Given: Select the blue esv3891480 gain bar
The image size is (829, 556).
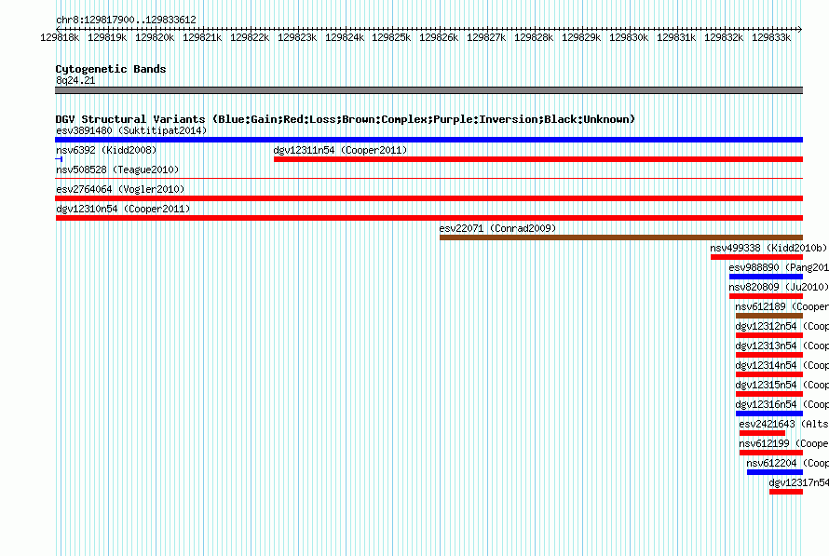Looking at the screenshot, I should 428,140.
